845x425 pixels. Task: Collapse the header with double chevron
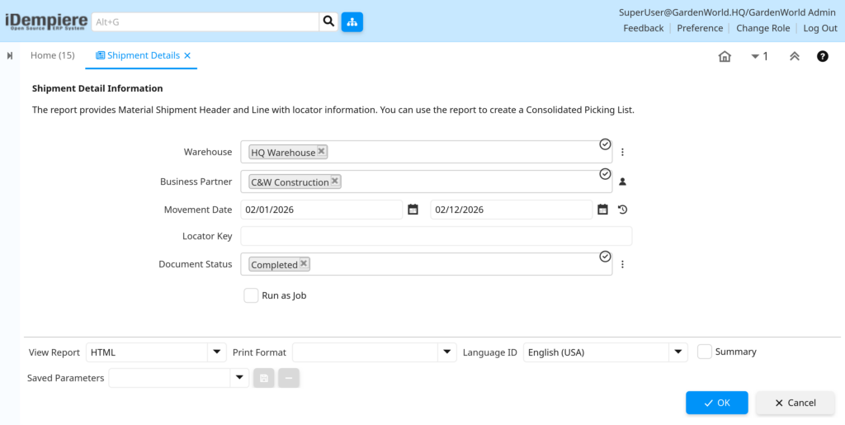(795, 56)
